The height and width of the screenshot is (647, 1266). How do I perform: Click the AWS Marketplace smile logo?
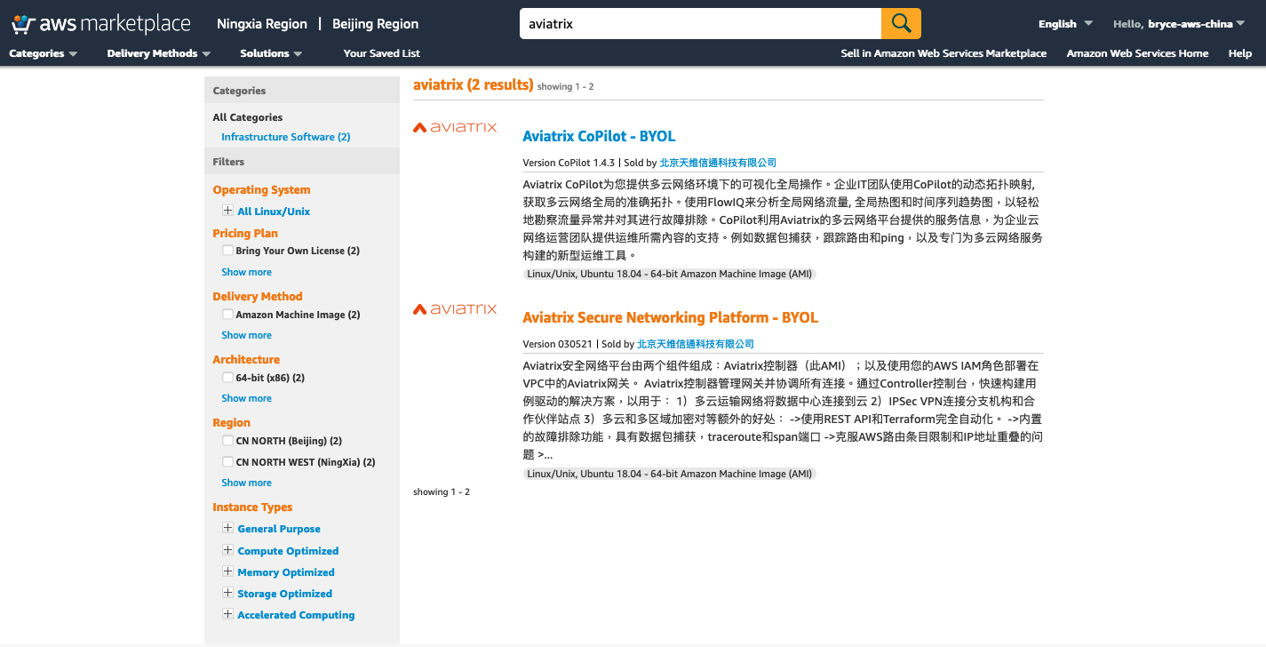[20, 23]
